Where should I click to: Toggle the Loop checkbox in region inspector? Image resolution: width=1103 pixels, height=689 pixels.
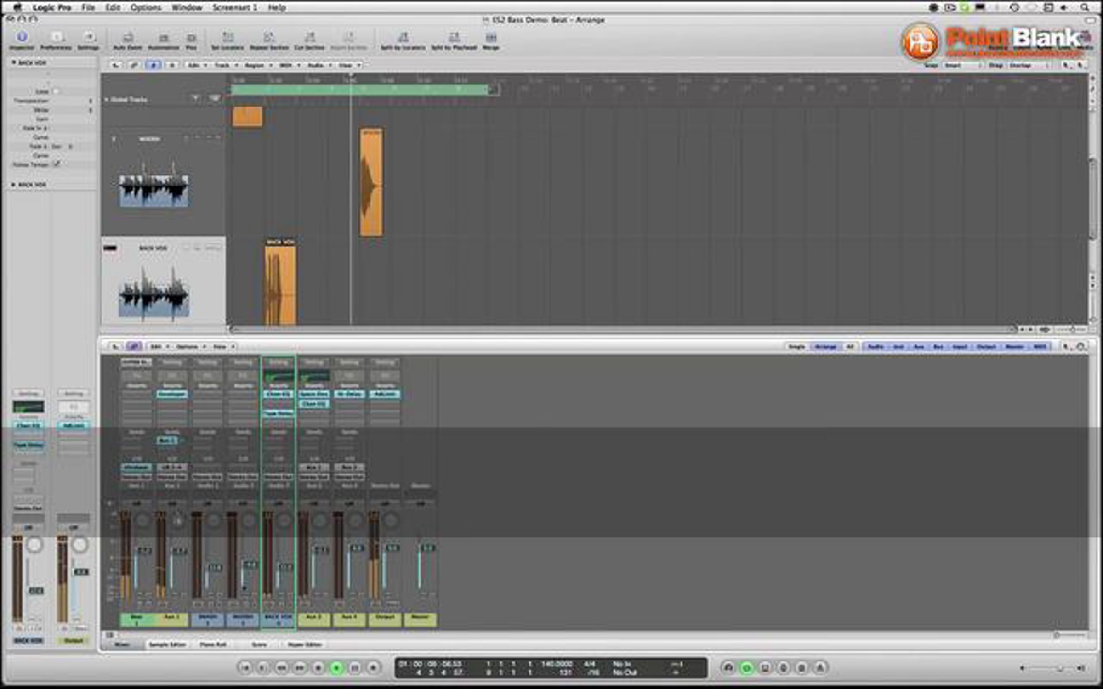[56, 91]
